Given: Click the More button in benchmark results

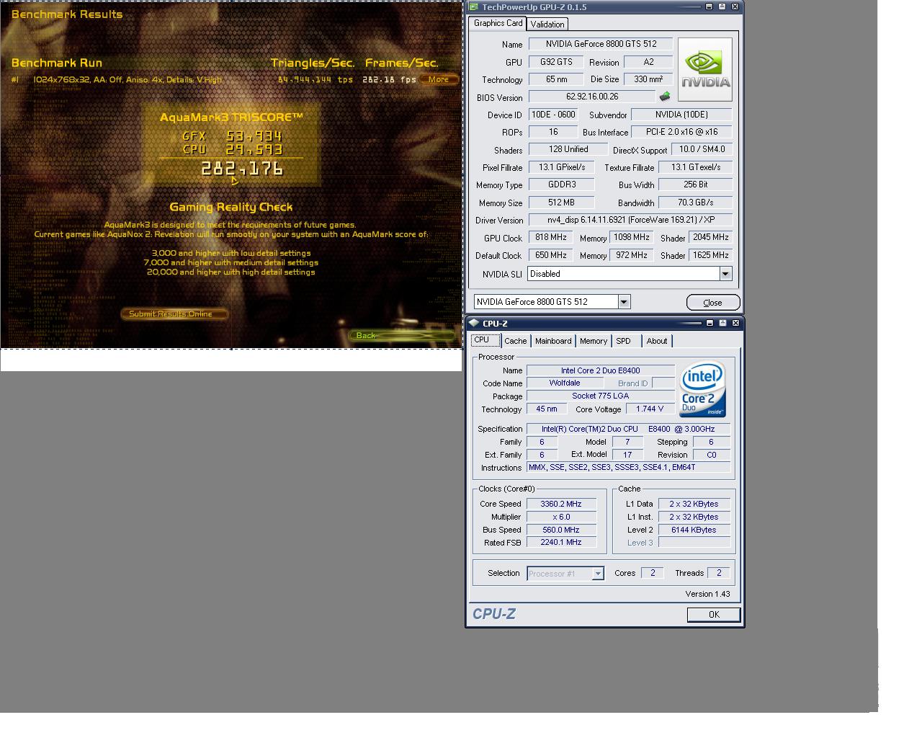Looking at the screenshot, I should (439, 79).
